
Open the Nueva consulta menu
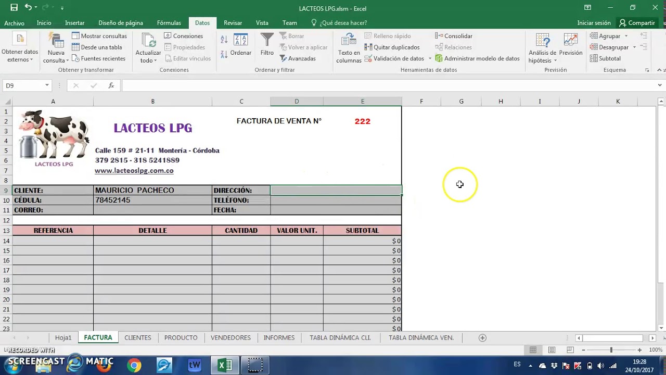[x=56, y=48]
